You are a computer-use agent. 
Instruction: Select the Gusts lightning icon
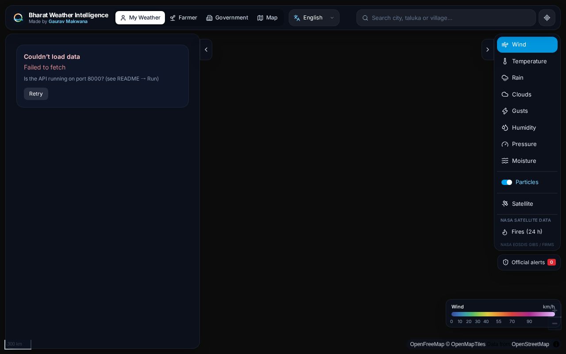click(505, 111)
